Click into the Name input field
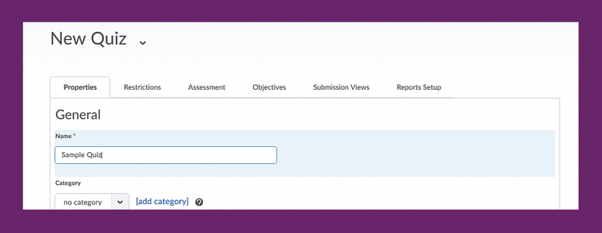This screenshot has height=233, width=602. coord(166,155)
